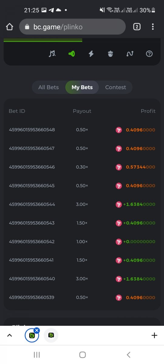
Task: Switch to the Contest tab
Action: (x=115, y=87)
